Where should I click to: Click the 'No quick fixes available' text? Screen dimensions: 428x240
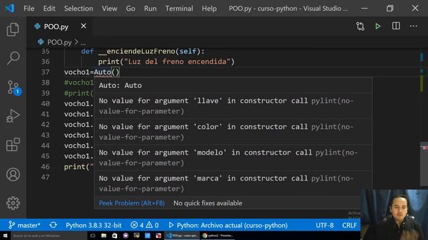point(208,203)
